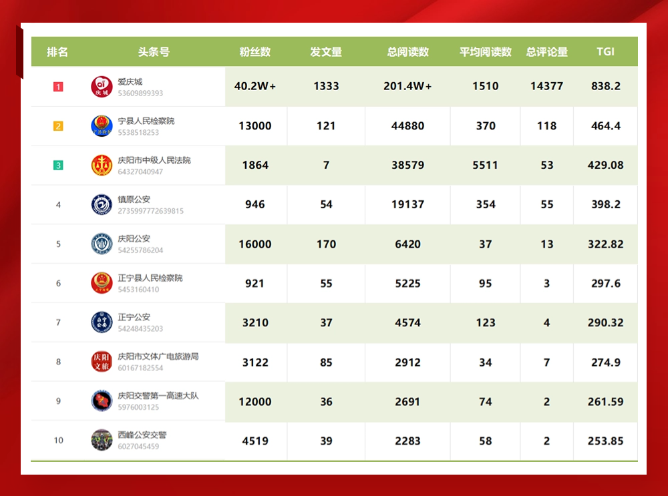Screen dimensions: 668x496
Task: Select the TGI value 838.2
Action: [605, 86]
